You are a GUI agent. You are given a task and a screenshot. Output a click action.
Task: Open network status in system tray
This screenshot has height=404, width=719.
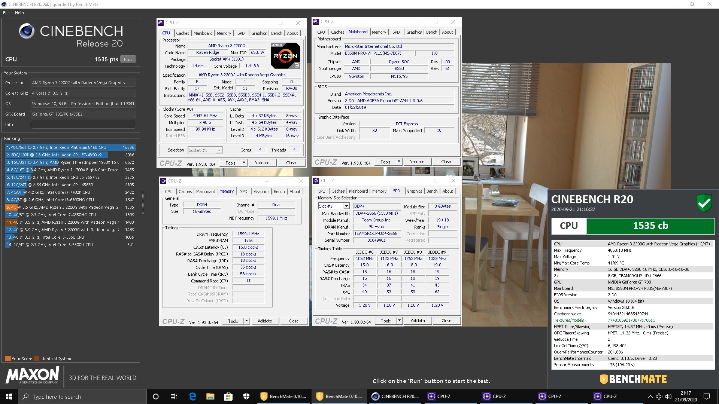coord(659,397)
